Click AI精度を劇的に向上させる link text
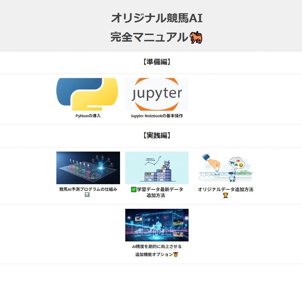302x282 pixels. pyautogui.click(x=157, y=247)
